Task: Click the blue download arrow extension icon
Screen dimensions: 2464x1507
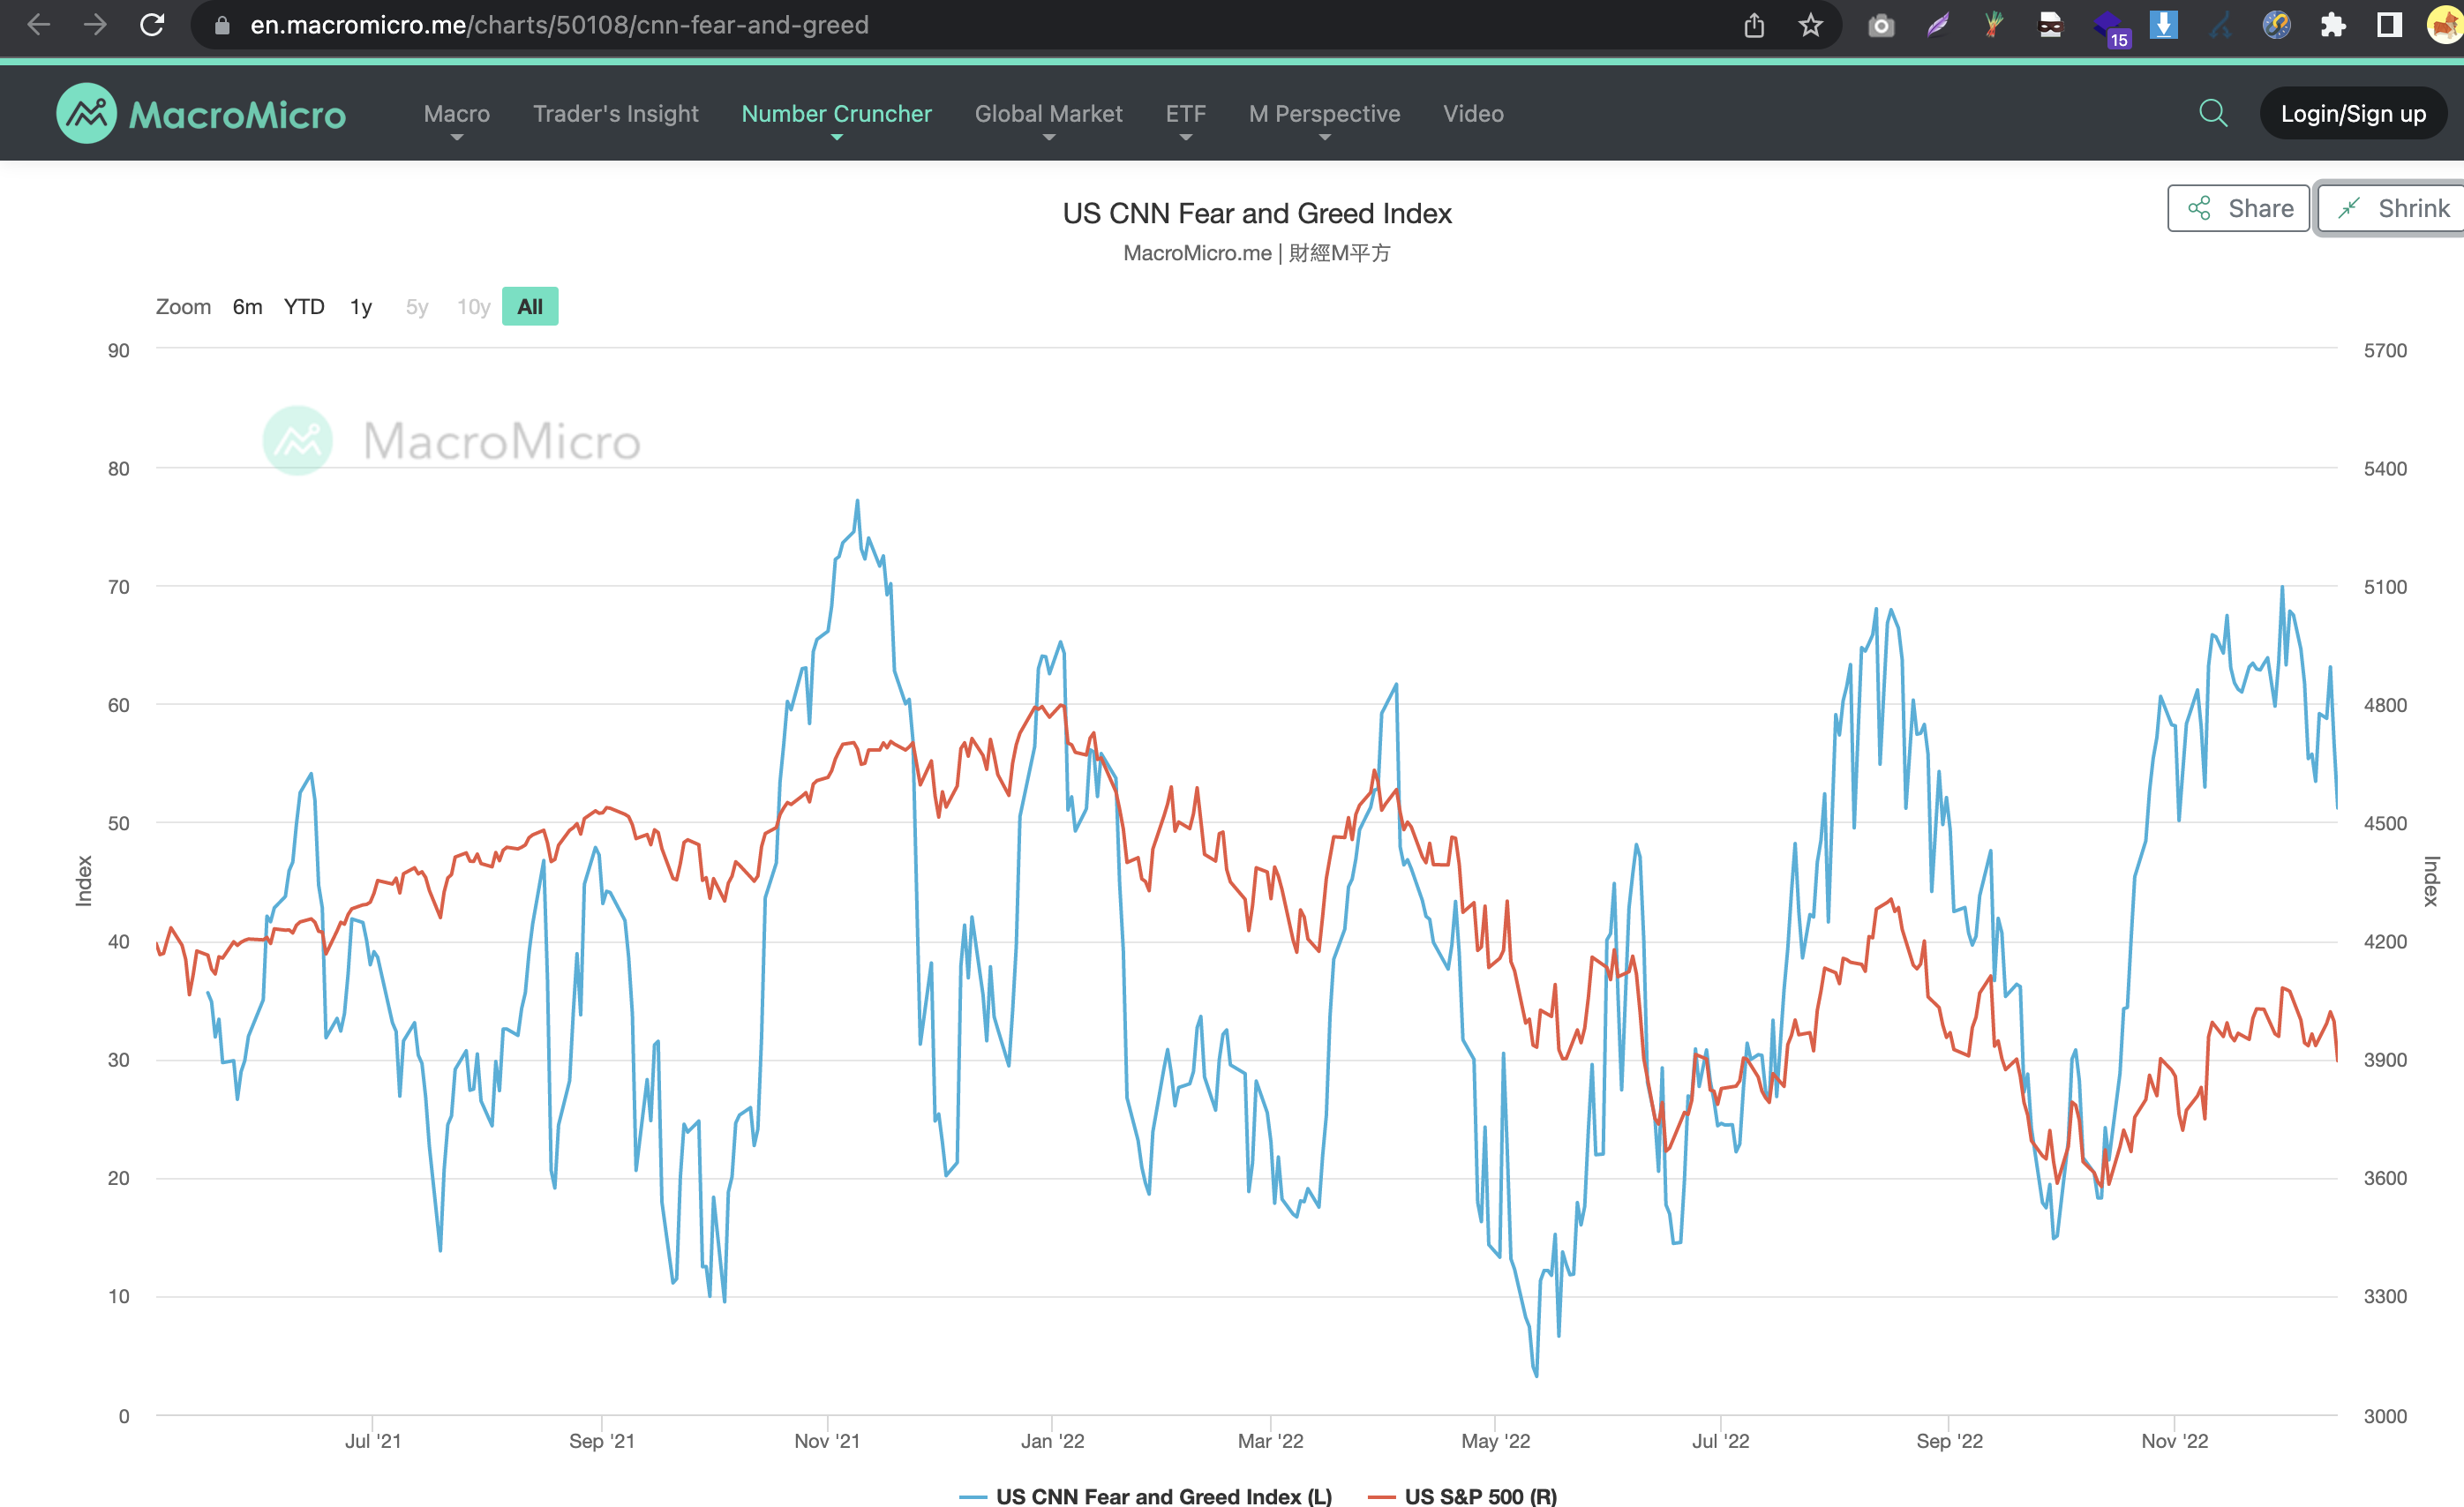Action: (2163, 25)
